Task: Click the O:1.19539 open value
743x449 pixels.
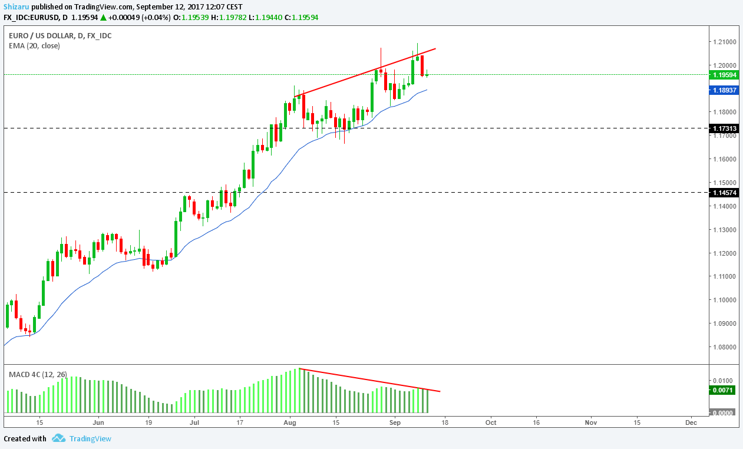Action: point(191,17)
